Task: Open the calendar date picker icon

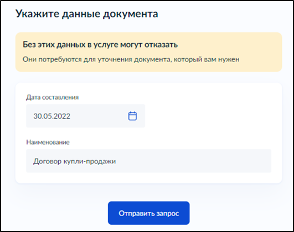Action: 132,116
